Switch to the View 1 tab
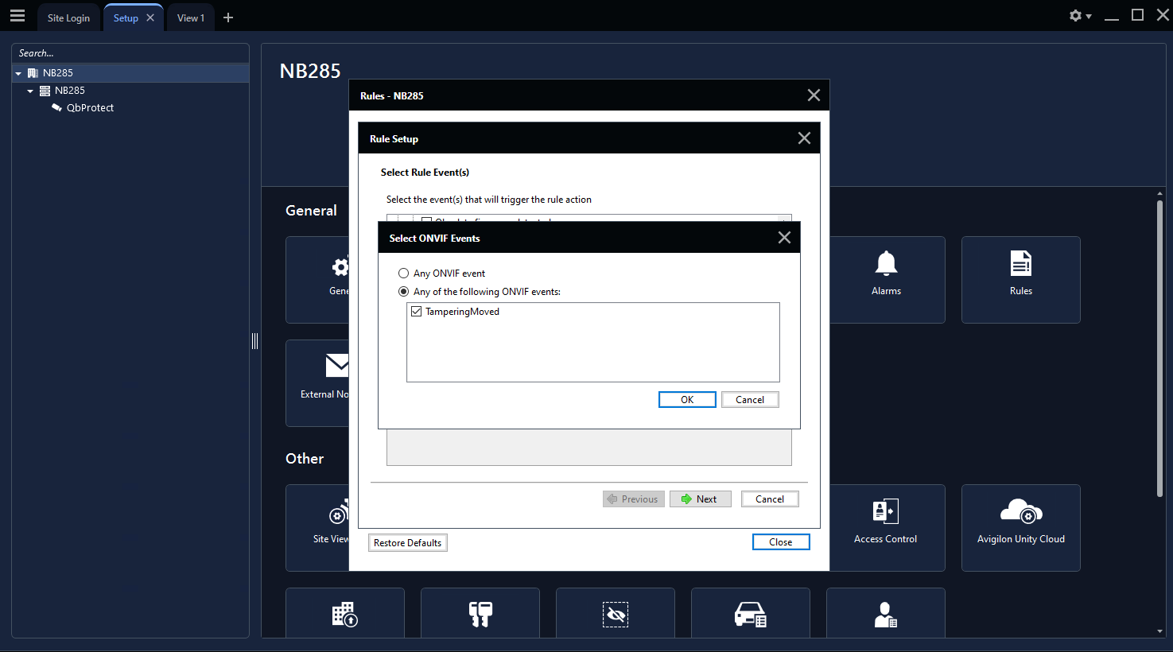 (x=190, y=17)
